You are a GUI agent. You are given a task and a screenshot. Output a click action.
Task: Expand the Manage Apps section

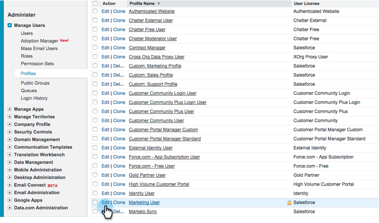coord(10,109)
